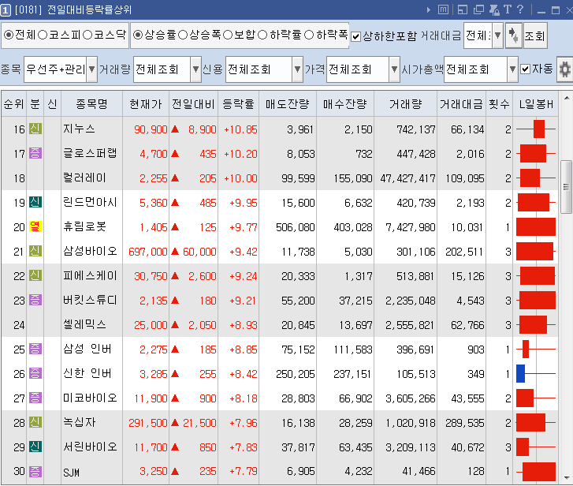Click the candlestick chart for 녹십자
The image size is (573, 486).
point(536,422)
